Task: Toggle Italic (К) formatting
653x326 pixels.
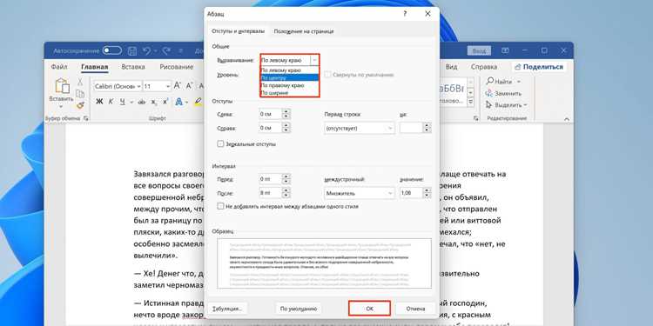Action: pyautogui.click(x=111, y=102)
